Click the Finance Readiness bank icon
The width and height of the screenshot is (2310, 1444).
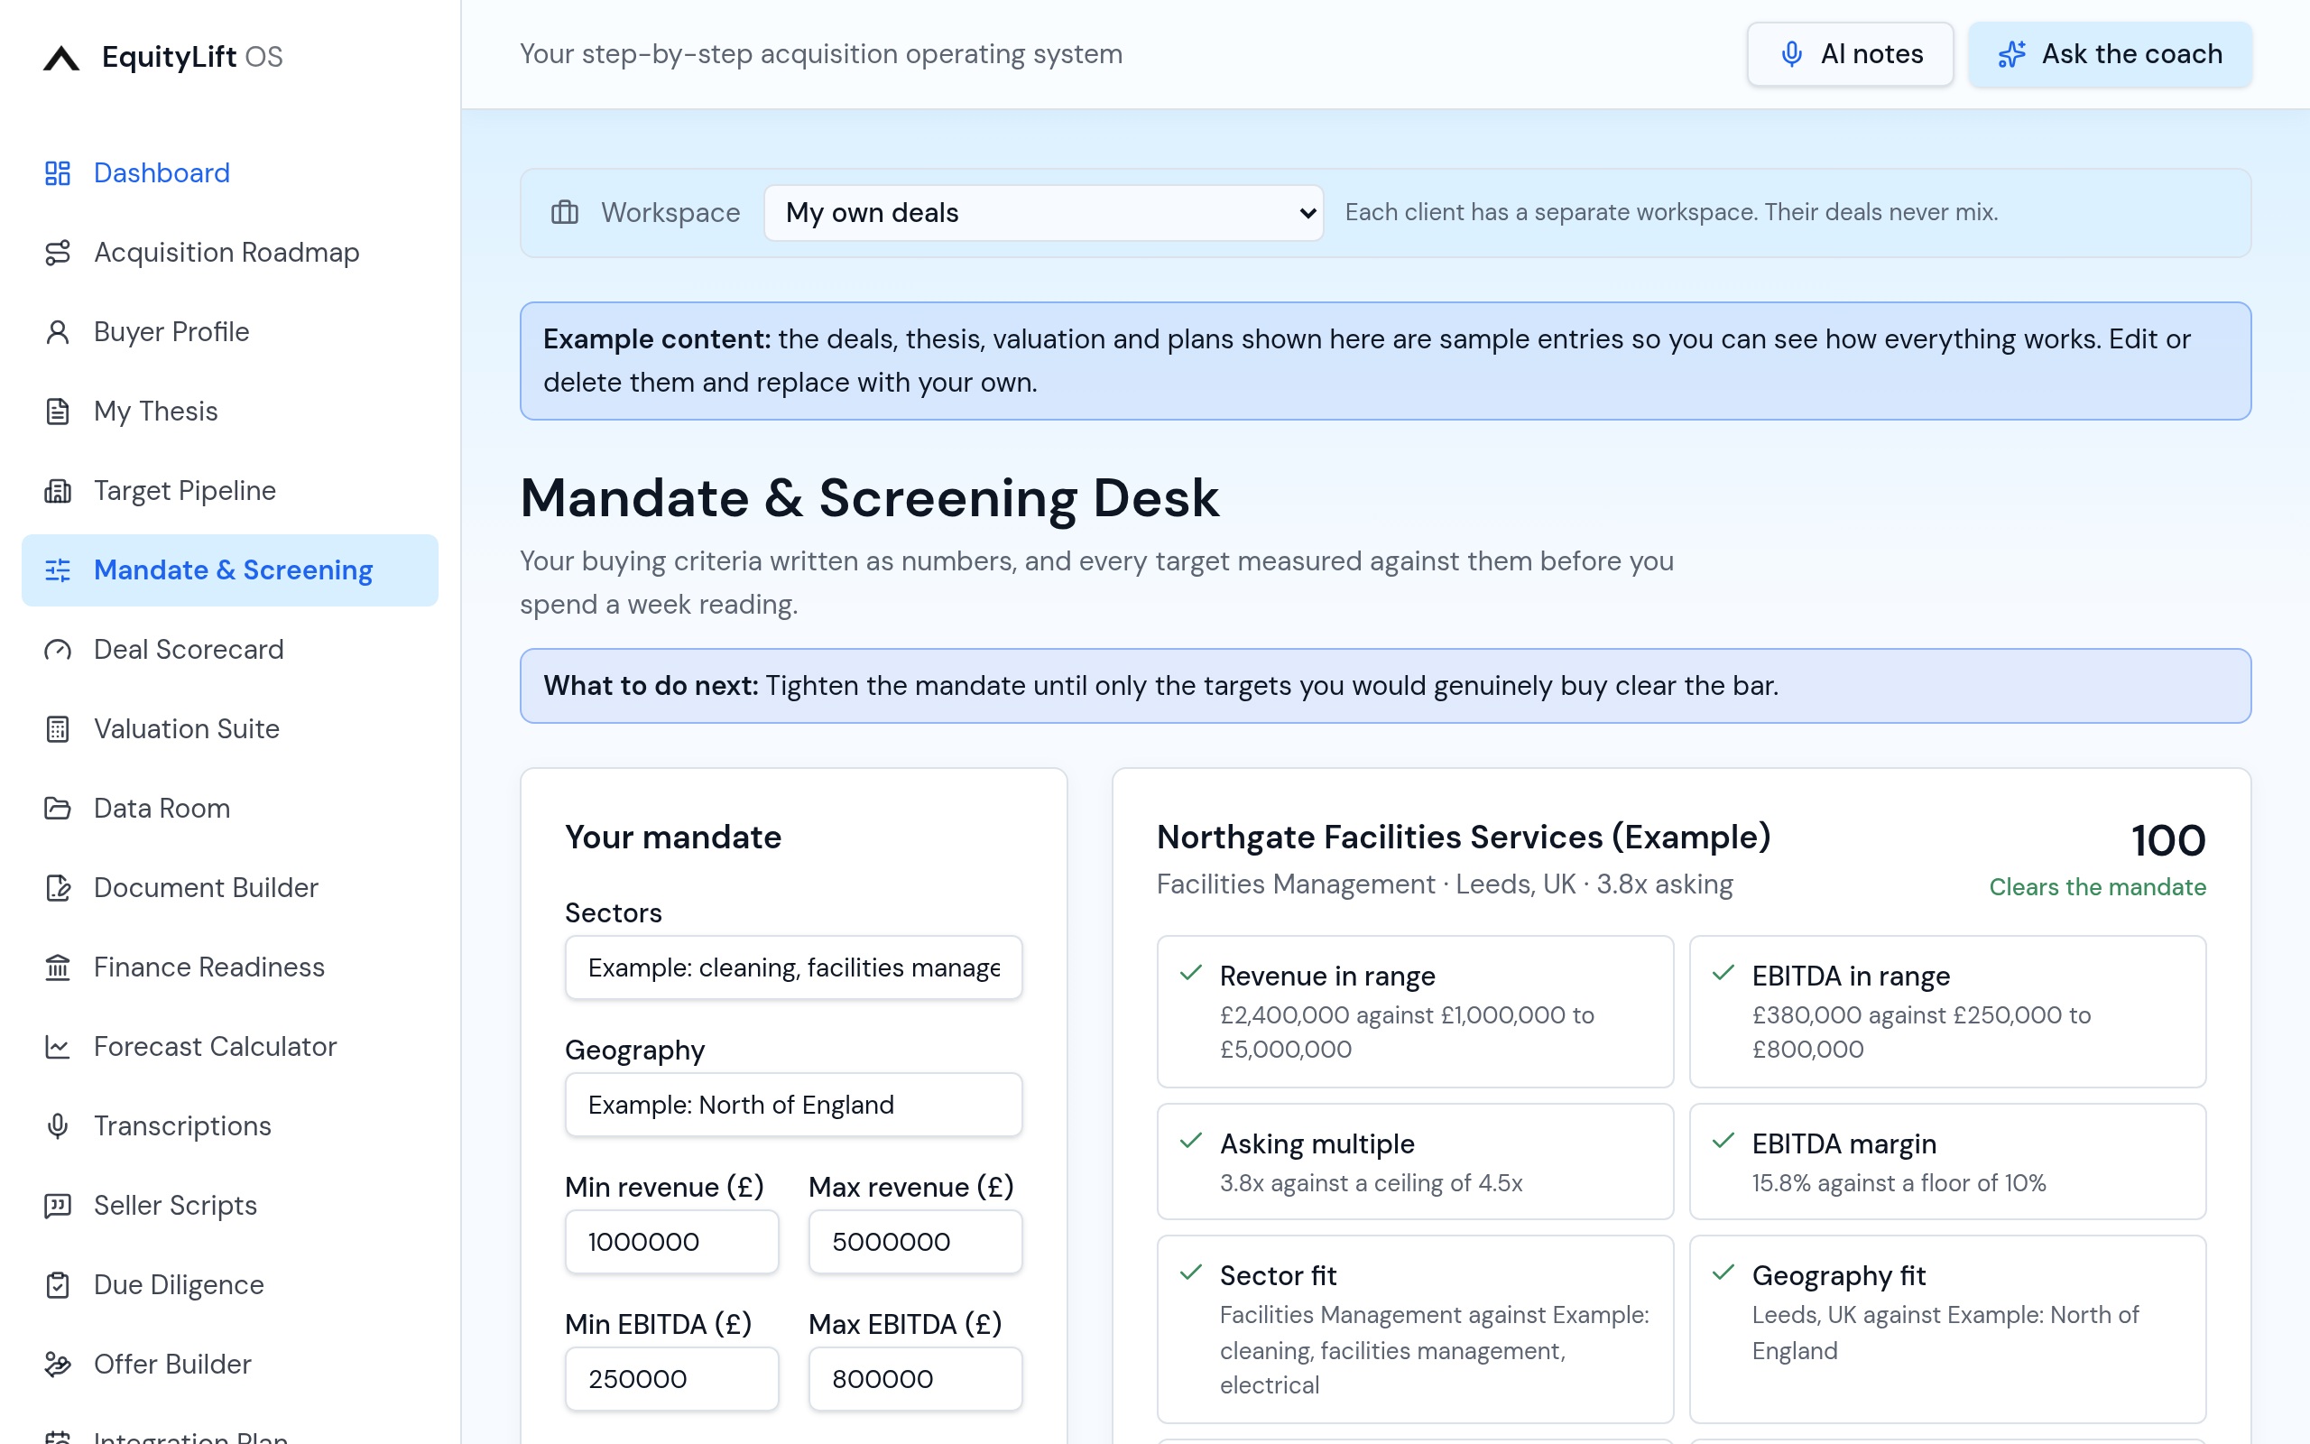point(59,967)
